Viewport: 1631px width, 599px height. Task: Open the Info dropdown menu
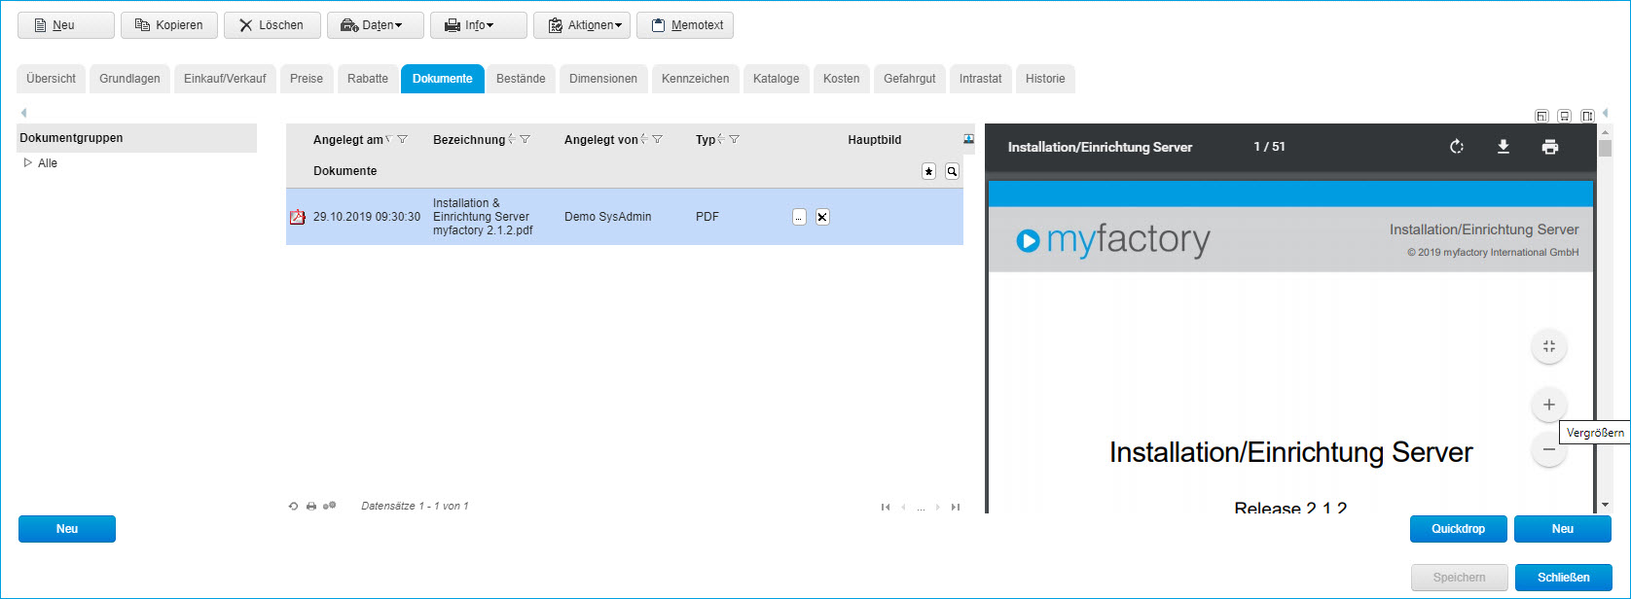[x=479, y=25]
